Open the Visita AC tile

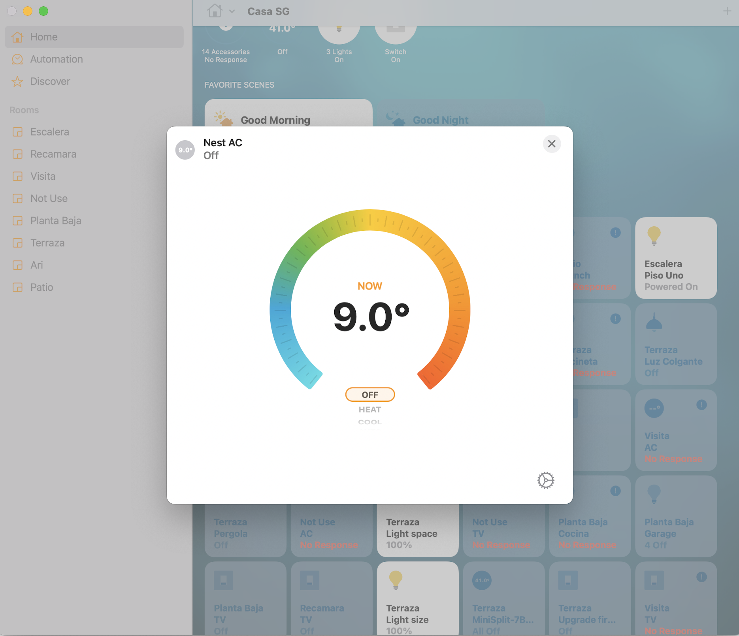(676, 430)
